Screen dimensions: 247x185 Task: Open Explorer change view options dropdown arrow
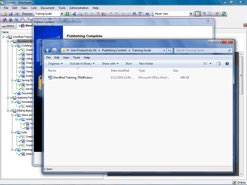pyautogui.click(x=210, y=64)
